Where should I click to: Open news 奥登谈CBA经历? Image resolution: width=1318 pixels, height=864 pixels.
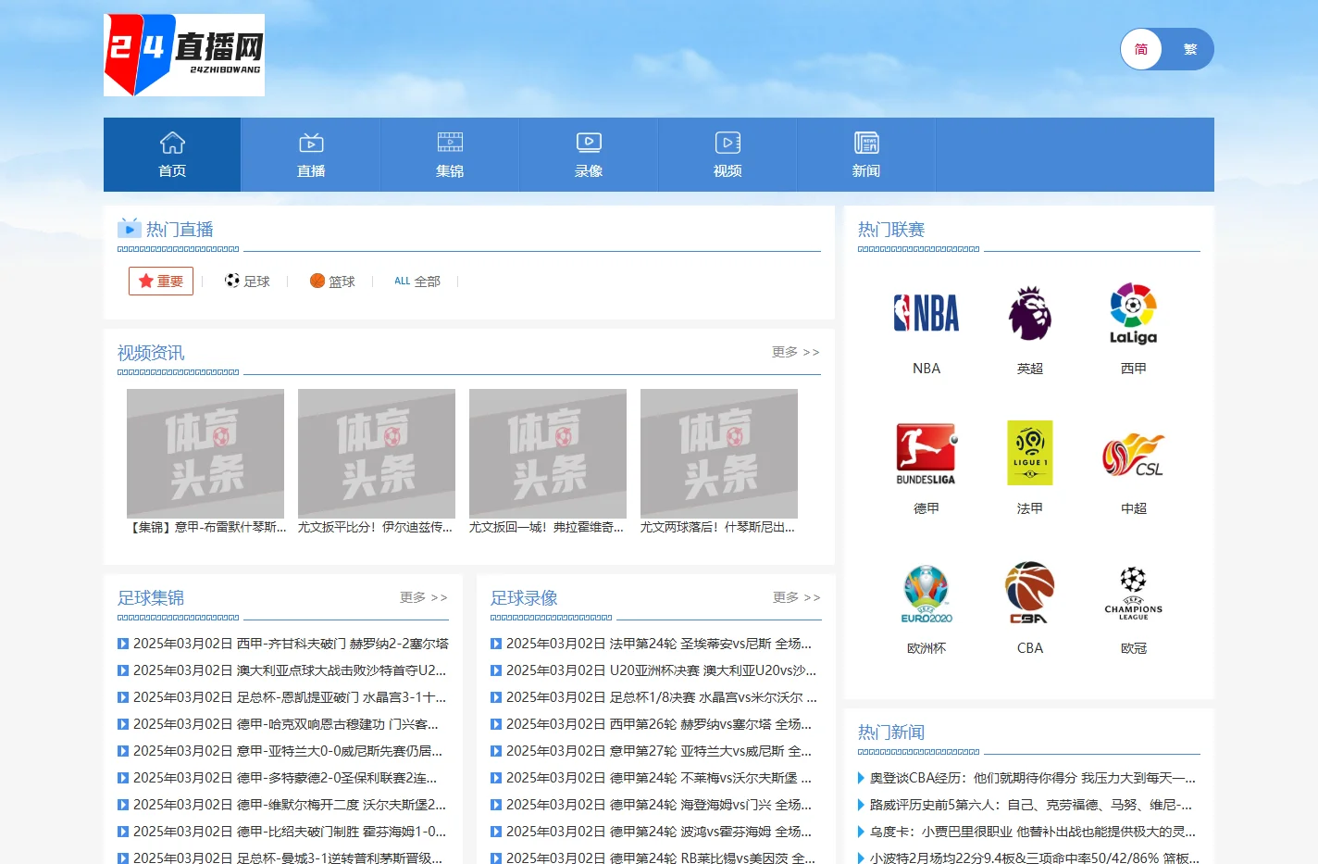tap(1033, 777)
